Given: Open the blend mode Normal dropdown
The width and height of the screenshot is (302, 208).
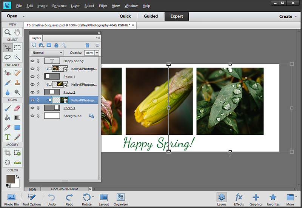Looking at the screenshot, I should pos(47,53).
